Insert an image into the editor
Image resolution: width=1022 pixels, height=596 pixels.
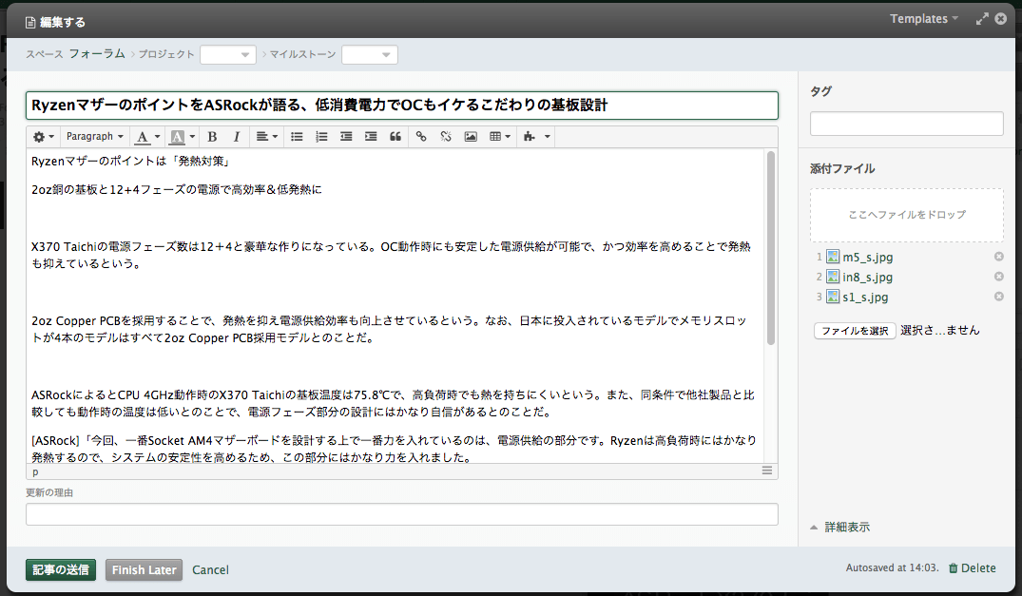tap(471, 137)
